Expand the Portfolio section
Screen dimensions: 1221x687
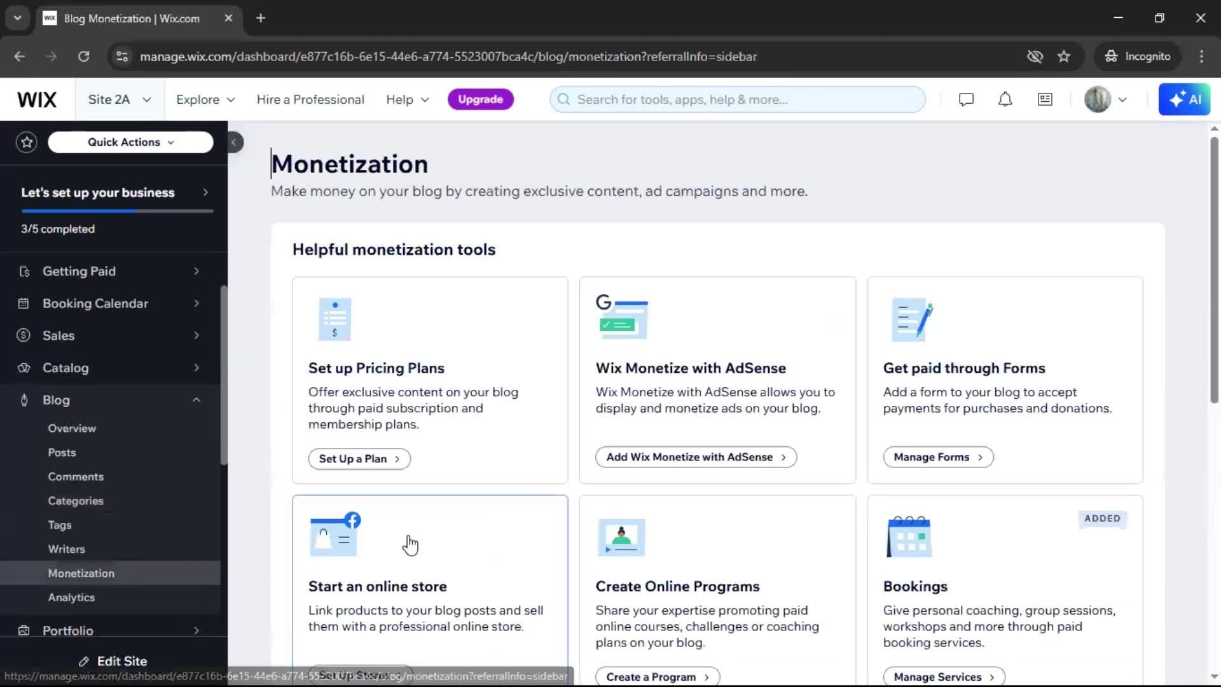point(197,630)
